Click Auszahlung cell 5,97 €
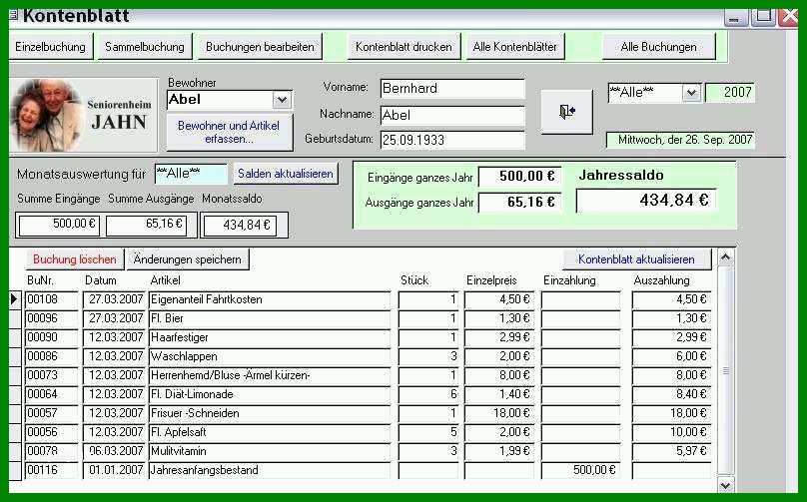 coord(671,451)
